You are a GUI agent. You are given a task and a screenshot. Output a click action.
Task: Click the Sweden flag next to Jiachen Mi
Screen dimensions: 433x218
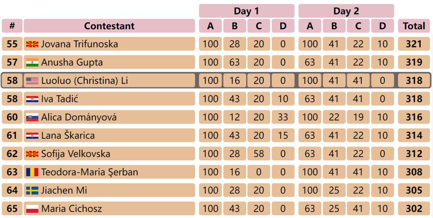[x=32, y=190]
